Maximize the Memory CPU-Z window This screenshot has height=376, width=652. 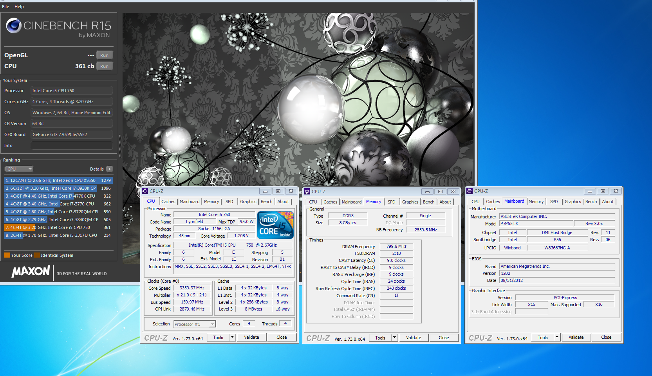pyautogui.click(x=440, y=192)
